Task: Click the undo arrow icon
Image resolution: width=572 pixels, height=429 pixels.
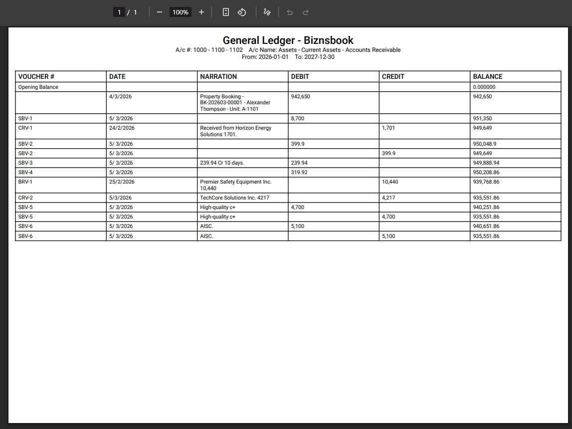Action: click(289, 12)
